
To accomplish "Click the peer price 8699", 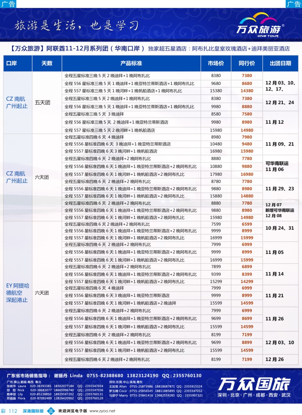I will point(247,319).
